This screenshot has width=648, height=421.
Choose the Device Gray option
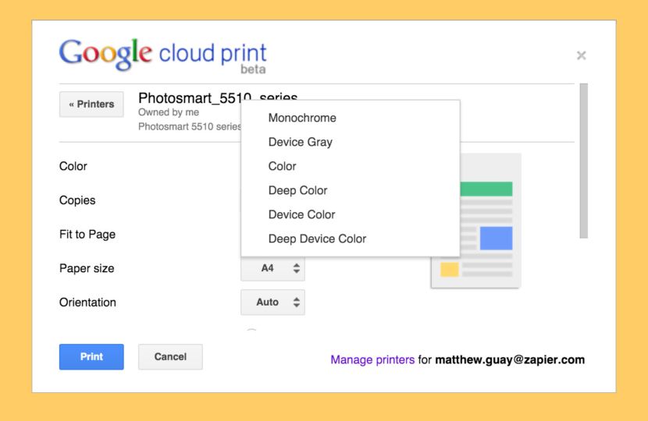tap(300, 142)
